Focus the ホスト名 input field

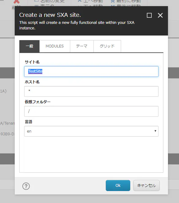pyautogui.click(x=91, y=92)
